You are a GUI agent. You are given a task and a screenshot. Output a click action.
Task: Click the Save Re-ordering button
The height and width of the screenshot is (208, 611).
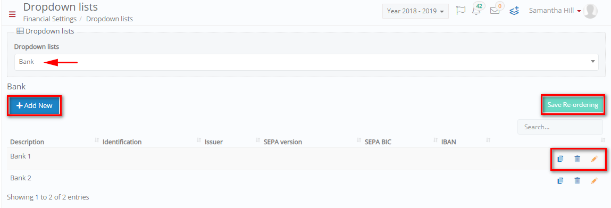point(572,105)
